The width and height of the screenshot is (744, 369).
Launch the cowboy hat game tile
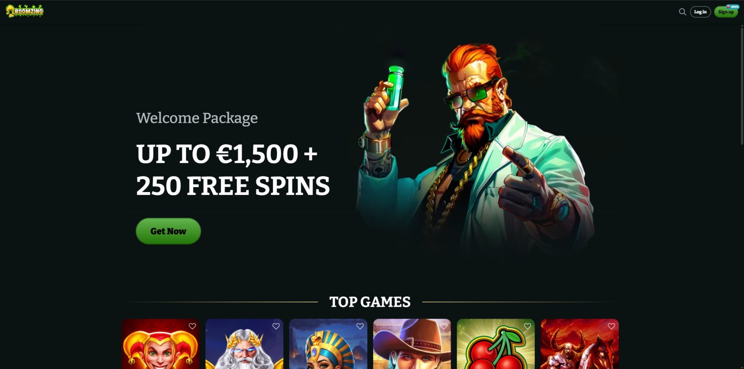(x=412, y=344)
